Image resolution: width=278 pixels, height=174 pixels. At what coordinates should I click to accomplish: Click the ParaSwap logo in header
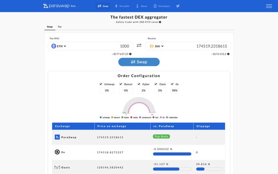[59, 6]
